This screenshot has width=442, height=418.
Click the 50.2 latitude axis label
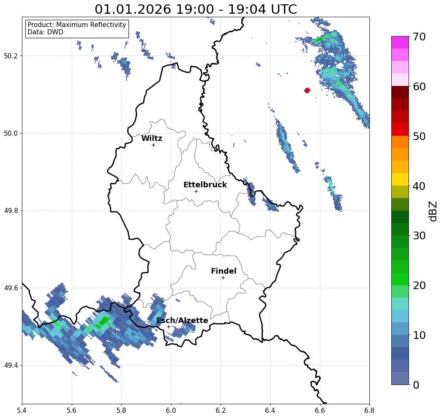coord(11,56)
